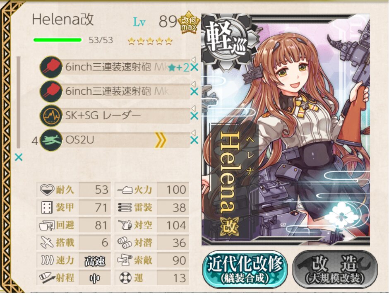The width and height of the screenshot is (389, 296).
Task: Click the equipment list vertical scrollbar
Action: pos(18,102)
